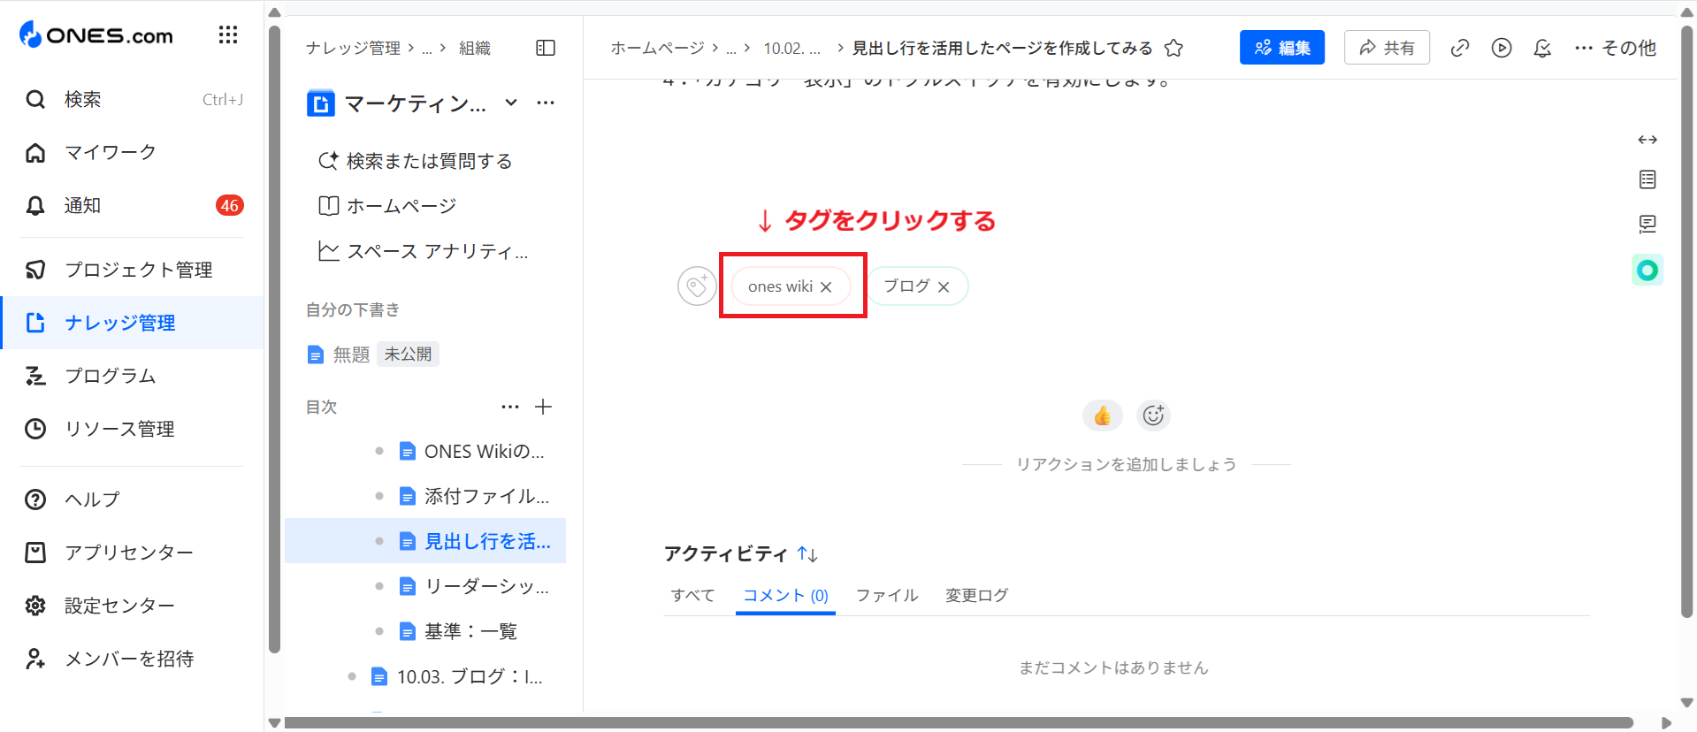Open 通知 notifications with 46 badge

[133, 206]
